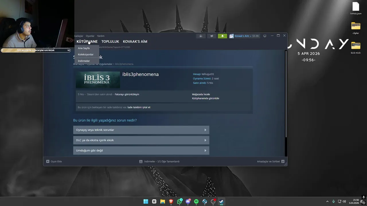This screenshot has height=206, width=367.
Task: Click the Satın alındı: 5 Nis text
Action: [203, 83]
